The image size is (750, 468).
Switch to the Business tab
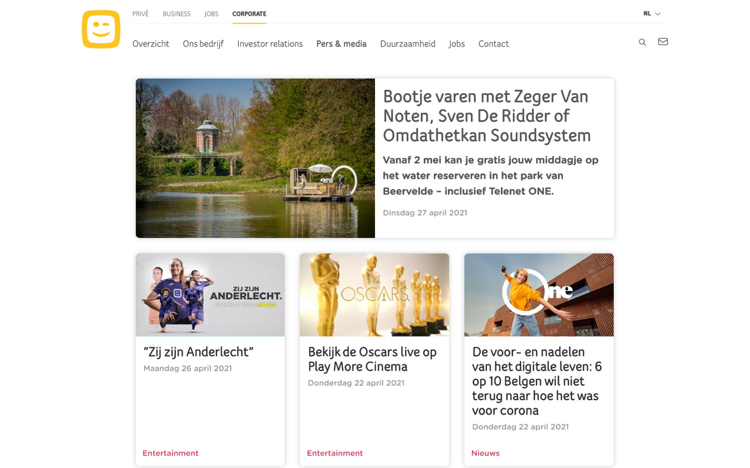coord(177,14)
